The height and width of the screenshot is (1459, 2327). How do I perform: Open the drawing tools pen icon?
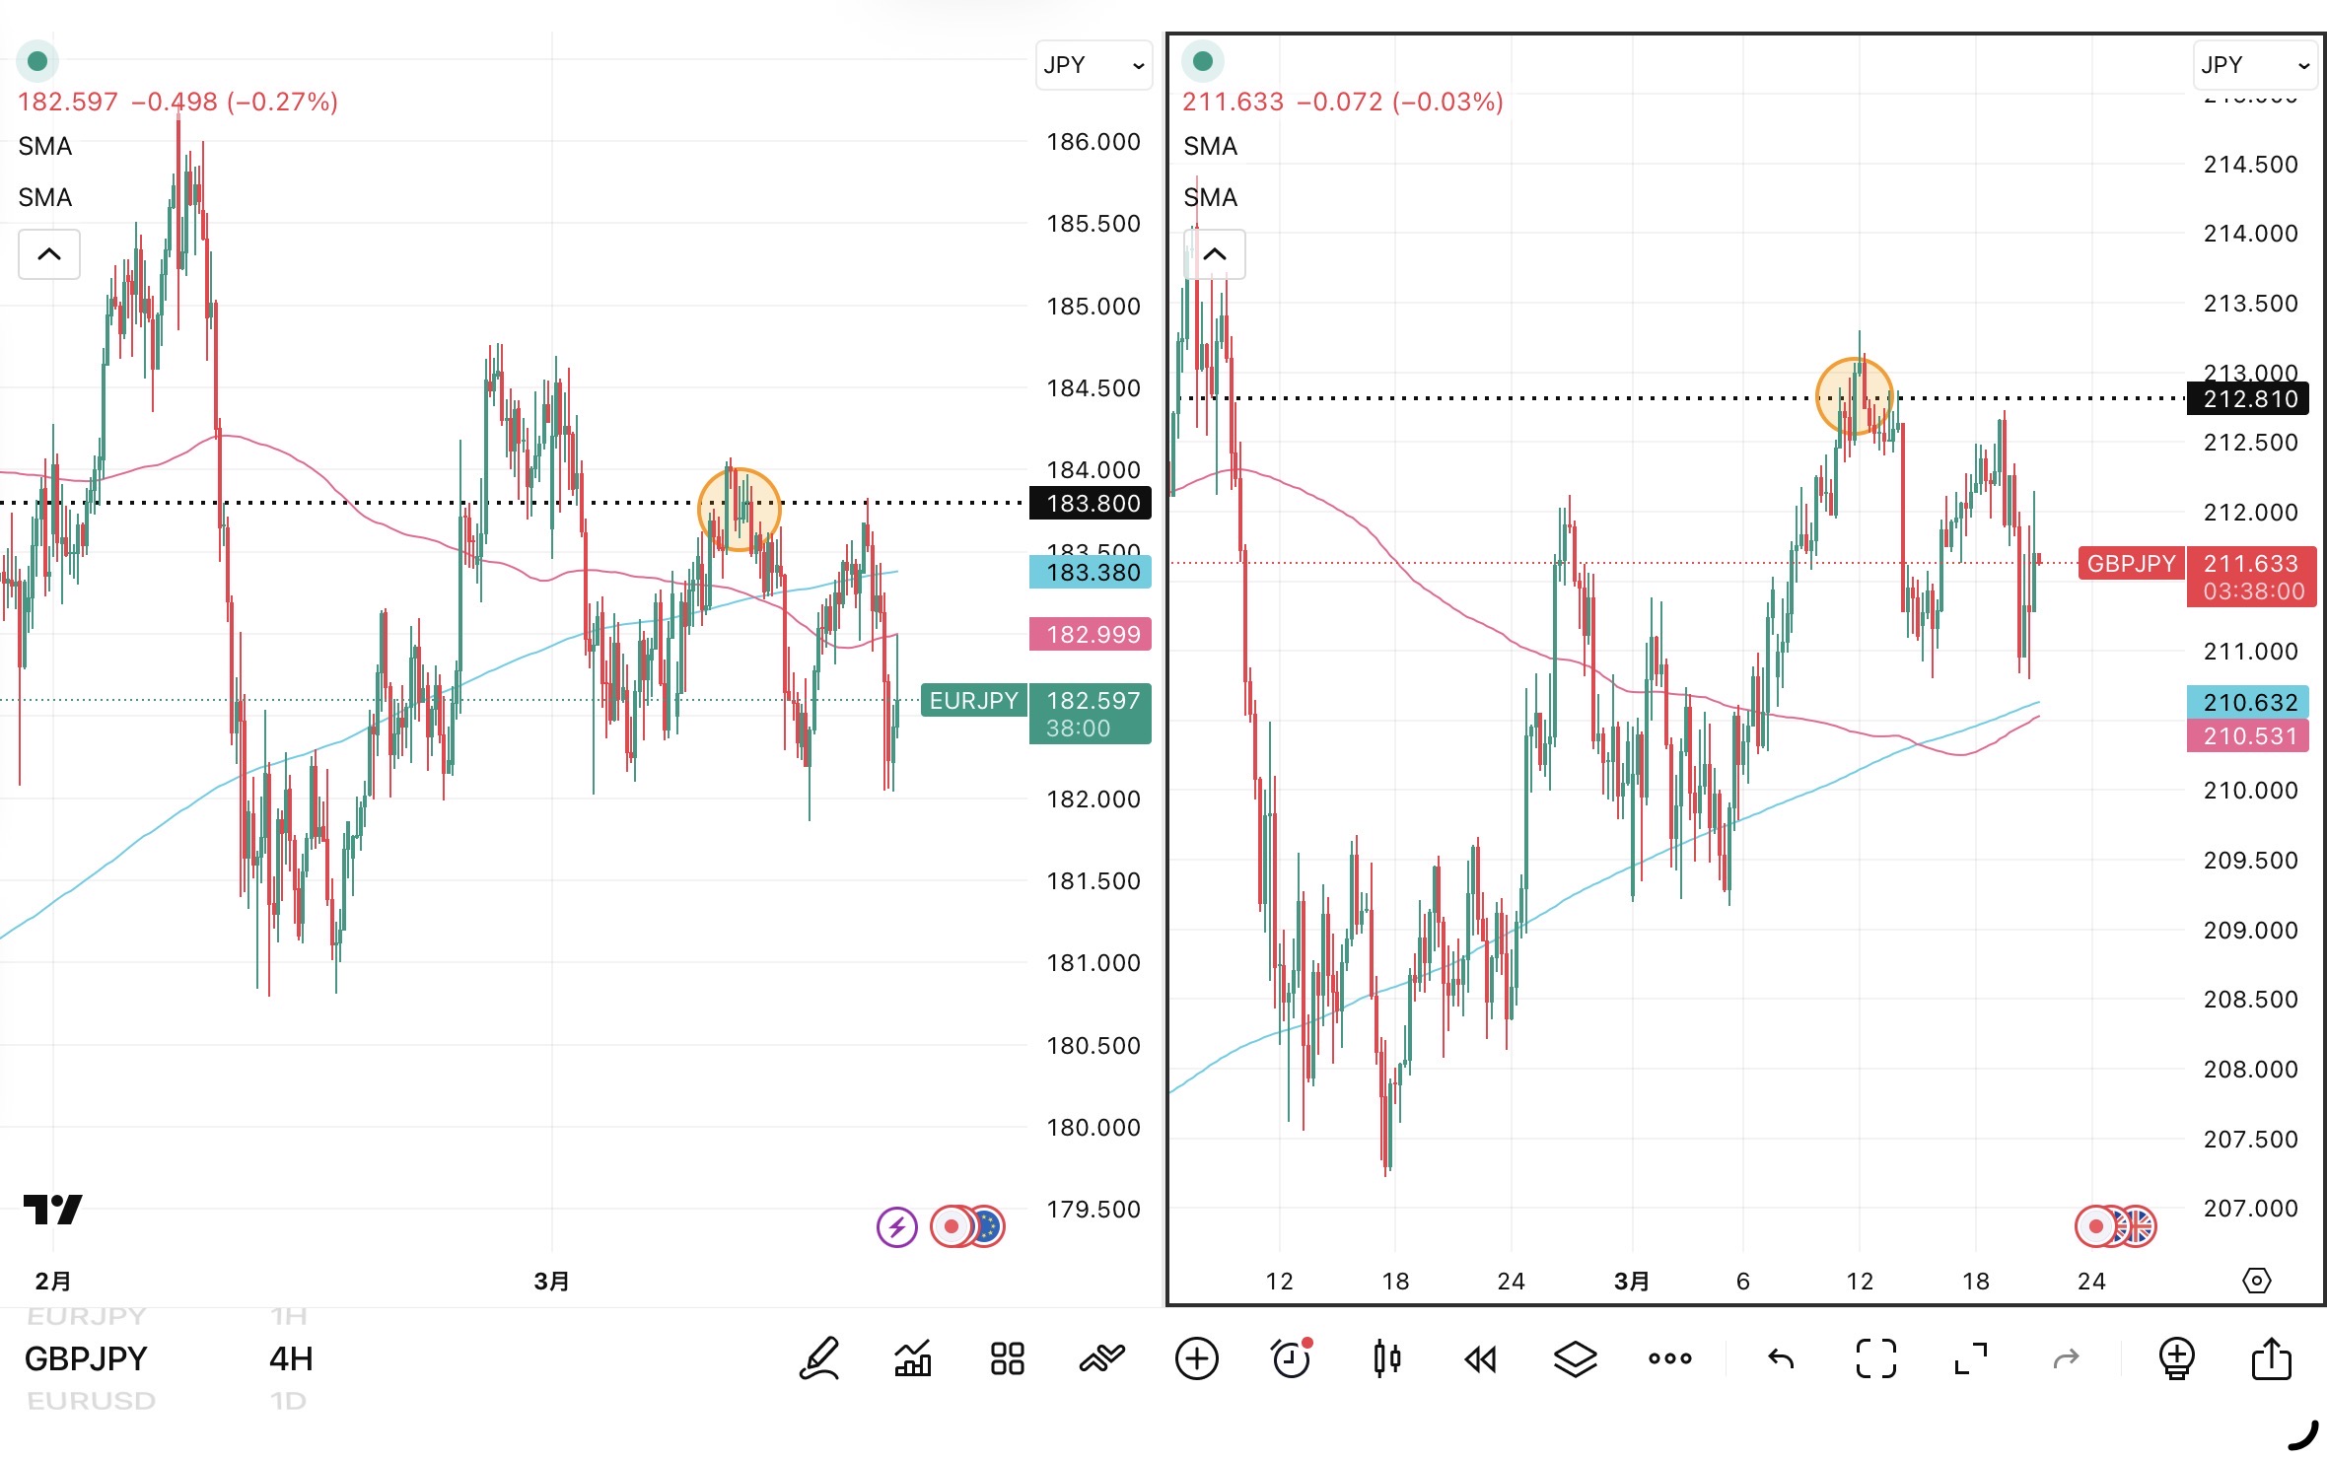coord(819,1359)
